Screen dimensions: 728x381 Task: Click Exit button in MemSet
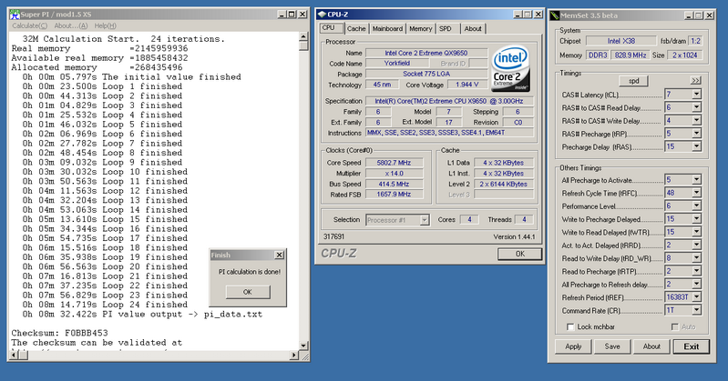tap(691, 346)
